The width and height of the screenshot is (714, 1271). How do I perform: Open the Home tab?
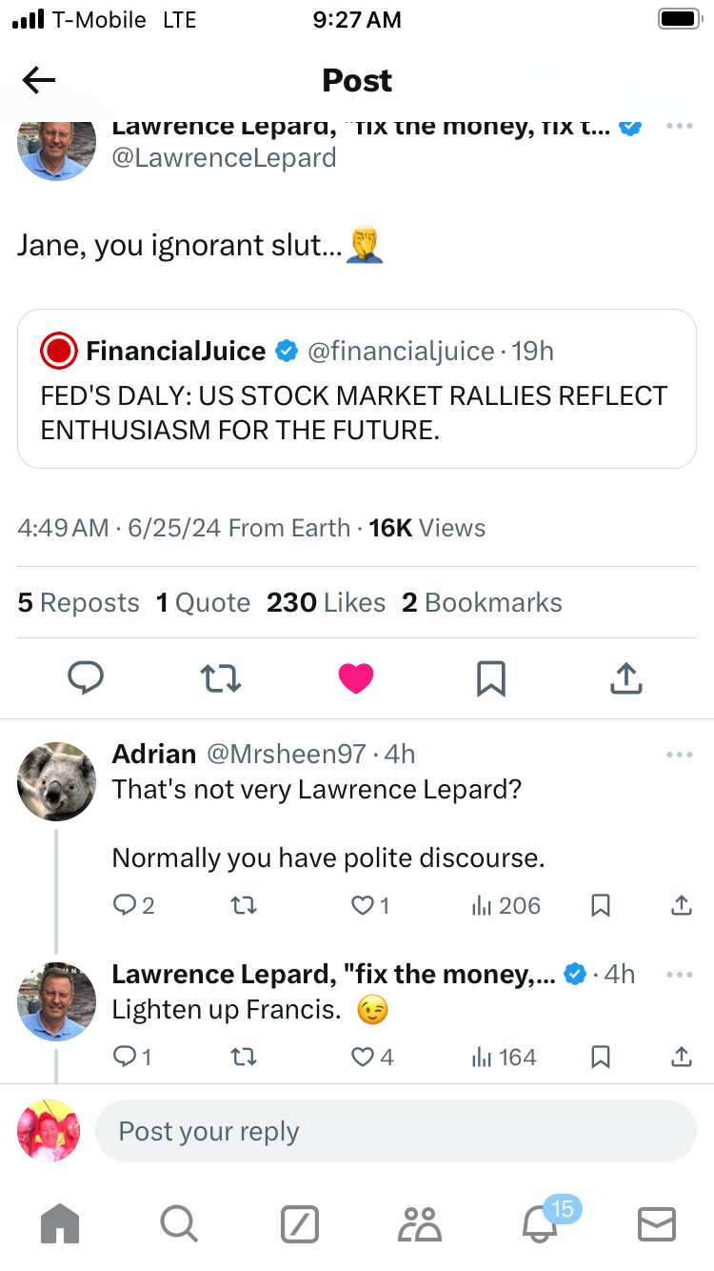[60, 1223]
